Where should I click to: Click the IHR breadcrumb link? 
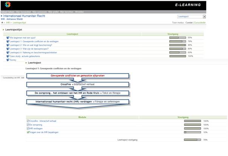click(x=8, y=23)
